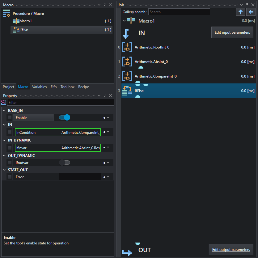Toggle the ifoutvar switch on
258x258 pixels.
(65, 163)
